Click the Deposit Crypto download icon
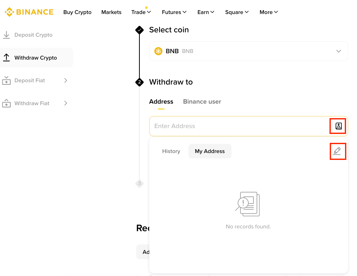The height and width of the screenshot is (276, 357). coord(6,35)
